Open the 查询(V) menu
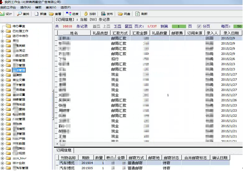243x171 pixels. pyautogui.click(x=51, y=7)
